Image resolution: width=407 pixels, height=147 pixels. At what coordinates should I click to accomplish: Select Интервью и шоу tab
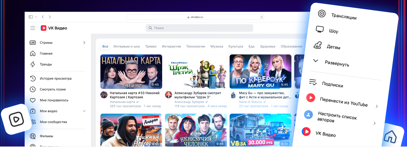pyautogui.click(x=127, y=47)
